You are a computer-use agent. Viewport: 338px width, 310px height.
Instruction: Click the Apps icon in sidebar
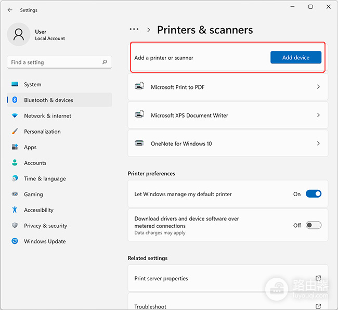(x=15, y=147)
